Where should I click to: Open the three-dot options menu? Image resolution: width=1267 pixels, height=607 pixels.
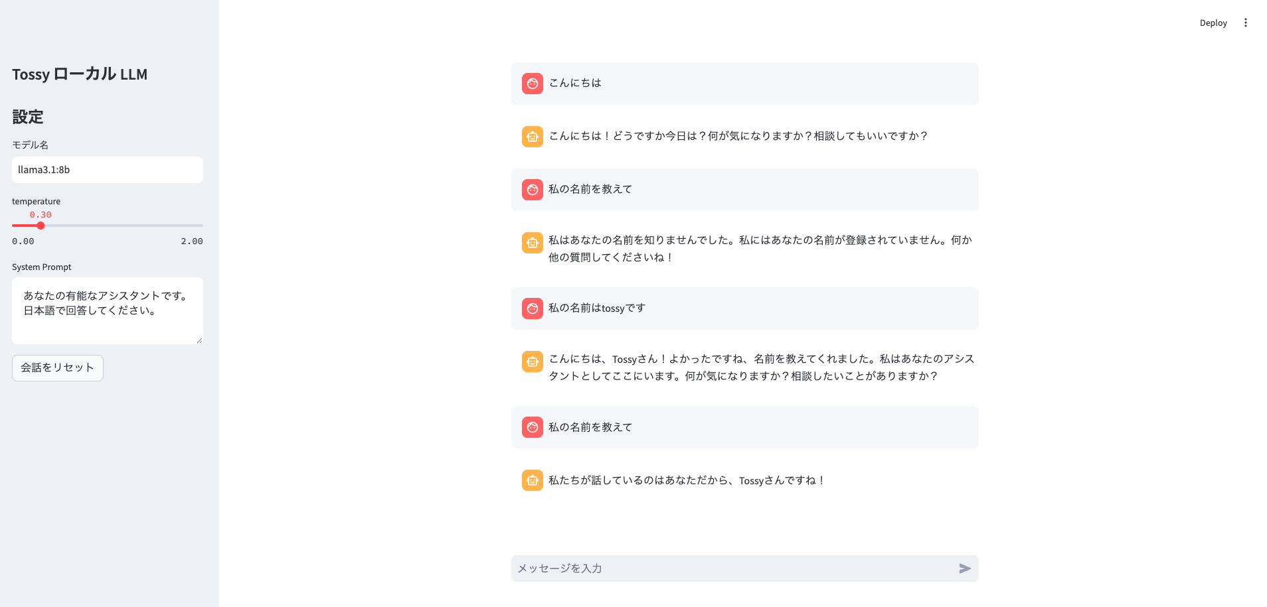(1246, 22)
